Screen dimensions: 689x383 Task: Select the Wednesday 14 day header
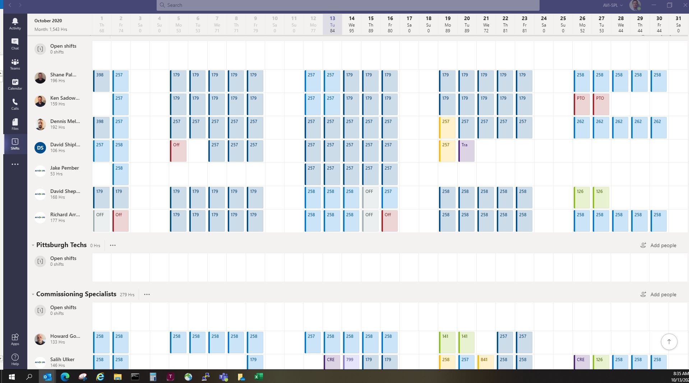351,24
